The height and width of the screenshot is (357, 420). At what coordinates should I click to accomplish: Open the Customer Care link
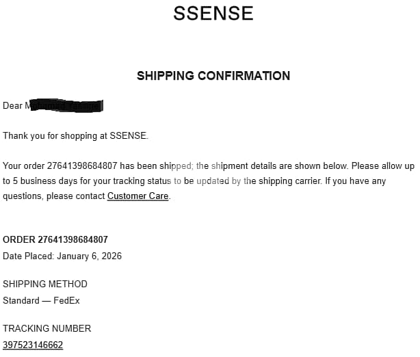point(137,196)
